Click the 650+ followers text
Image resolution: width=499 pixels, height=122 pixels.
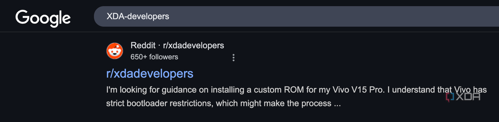(154, 57)
